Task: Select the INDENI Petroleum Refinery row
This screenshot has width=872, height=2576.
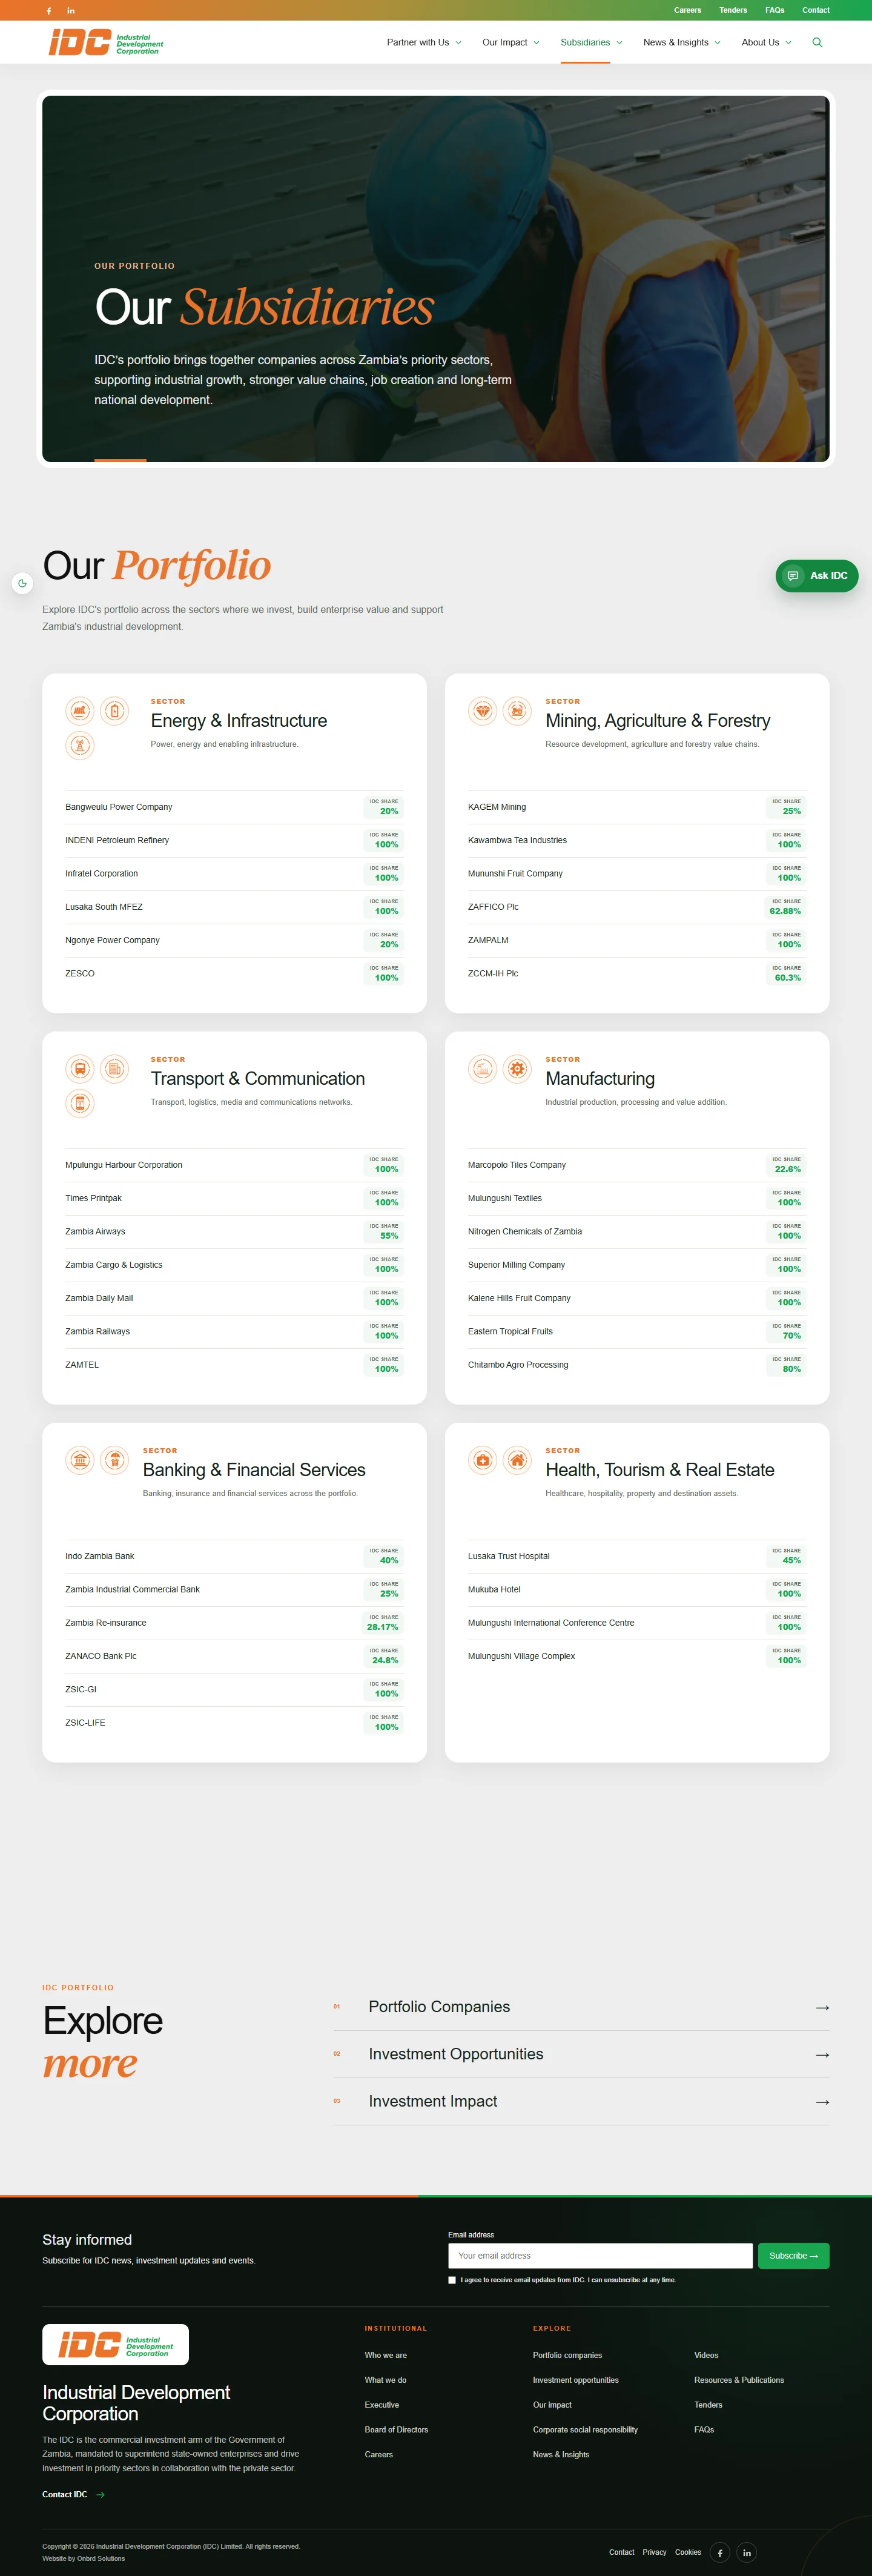Action: tap(234, 840)
